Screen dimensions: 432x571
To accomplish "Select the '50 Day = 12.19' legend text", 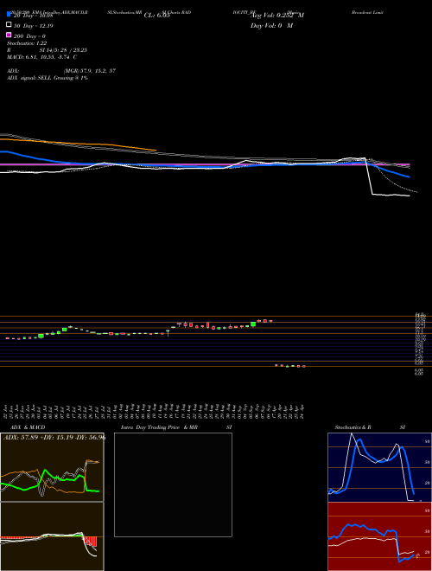I will 34,26.
